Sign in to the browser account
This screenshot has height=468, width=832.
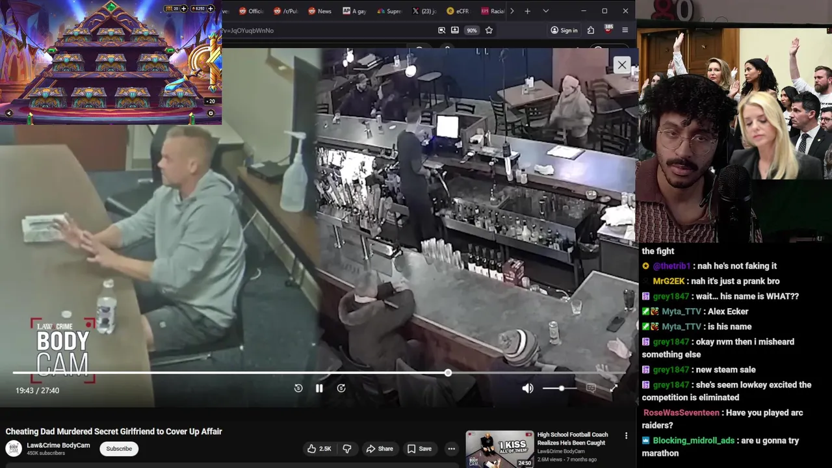tap(564, 31)
